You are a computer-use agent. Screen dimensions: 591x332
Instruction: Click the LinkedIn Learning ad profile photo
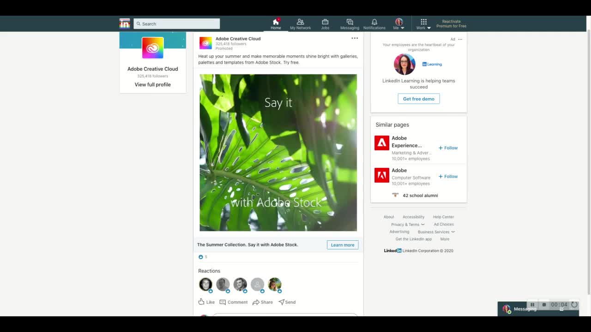point(404,64)
